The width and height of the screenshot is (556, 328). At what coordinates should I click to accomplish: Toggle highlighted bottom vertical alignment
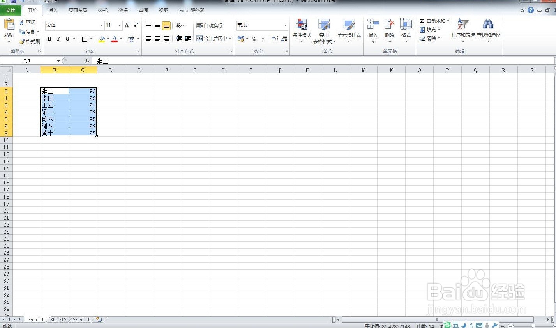(166, 26)
